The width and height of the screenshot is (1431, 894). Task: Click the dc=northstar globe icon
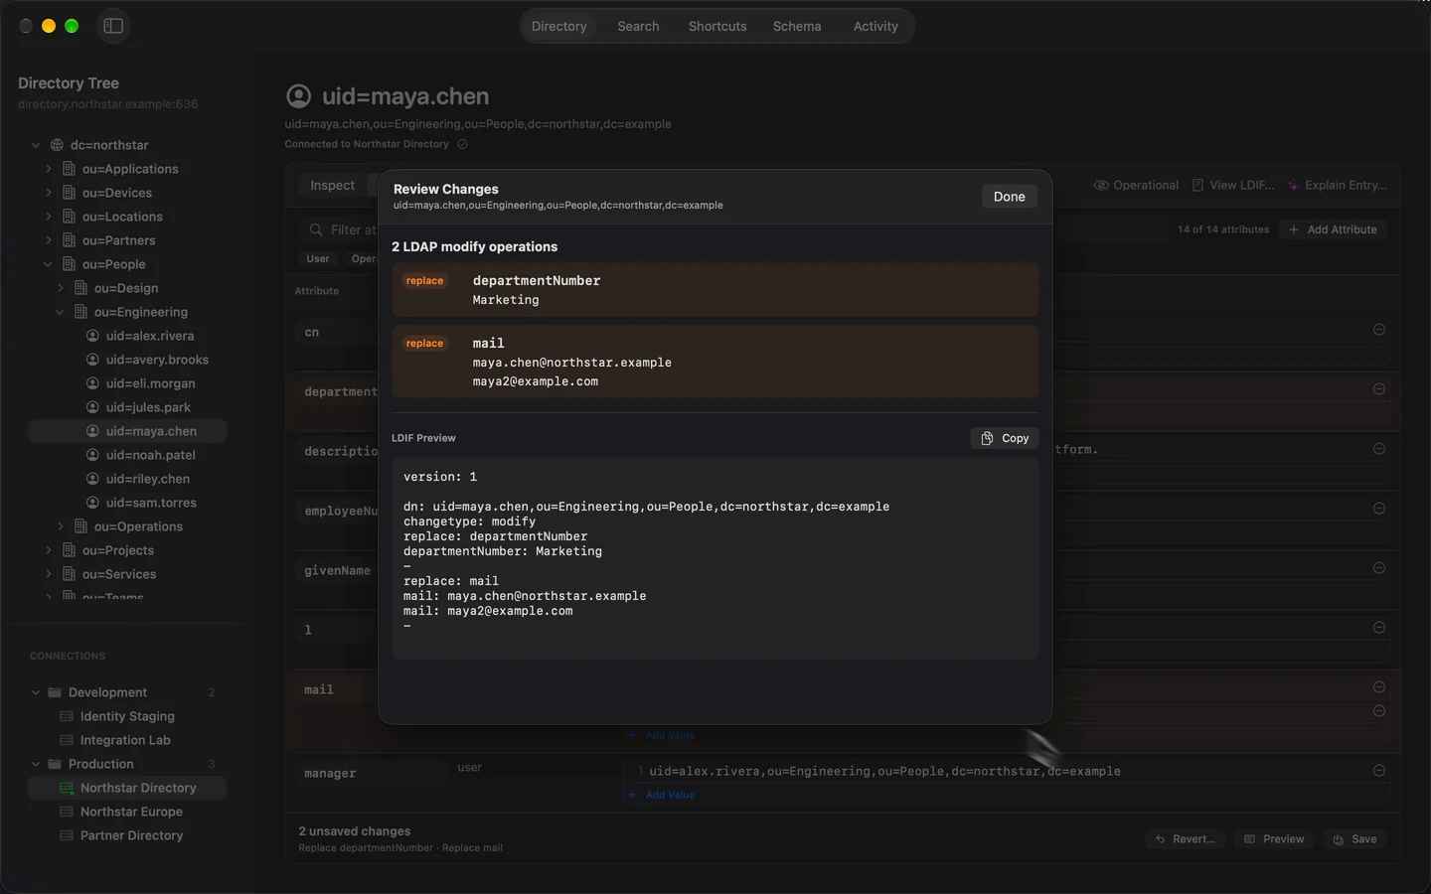[57, 145]
